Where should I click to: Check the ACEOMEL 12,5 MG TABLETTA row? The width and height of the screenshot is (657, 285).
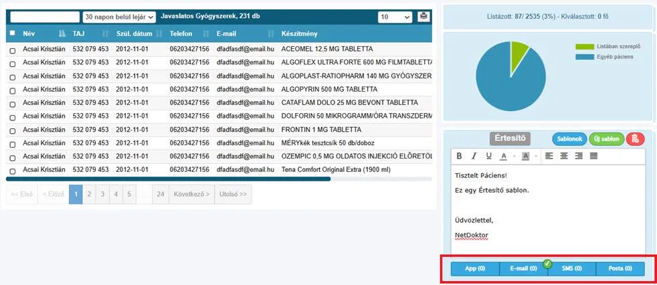(13, 51)
